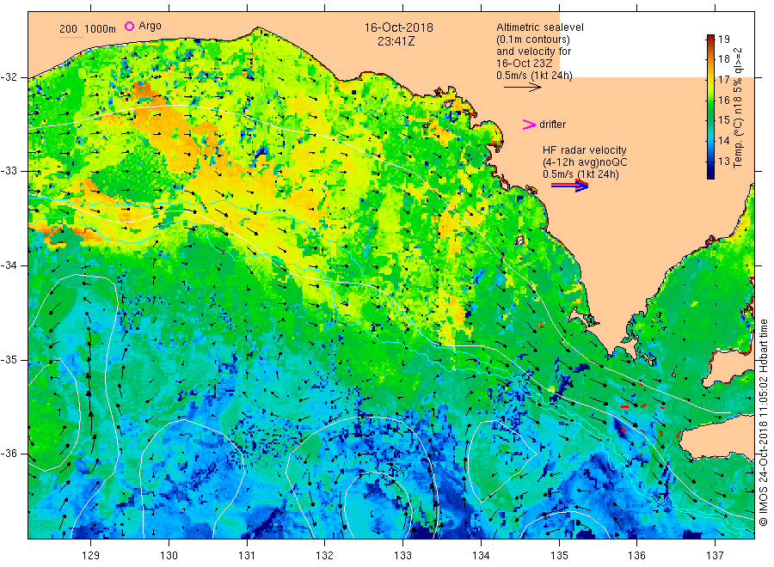Click the IMOS copyright timestamp text

[763, 422]
